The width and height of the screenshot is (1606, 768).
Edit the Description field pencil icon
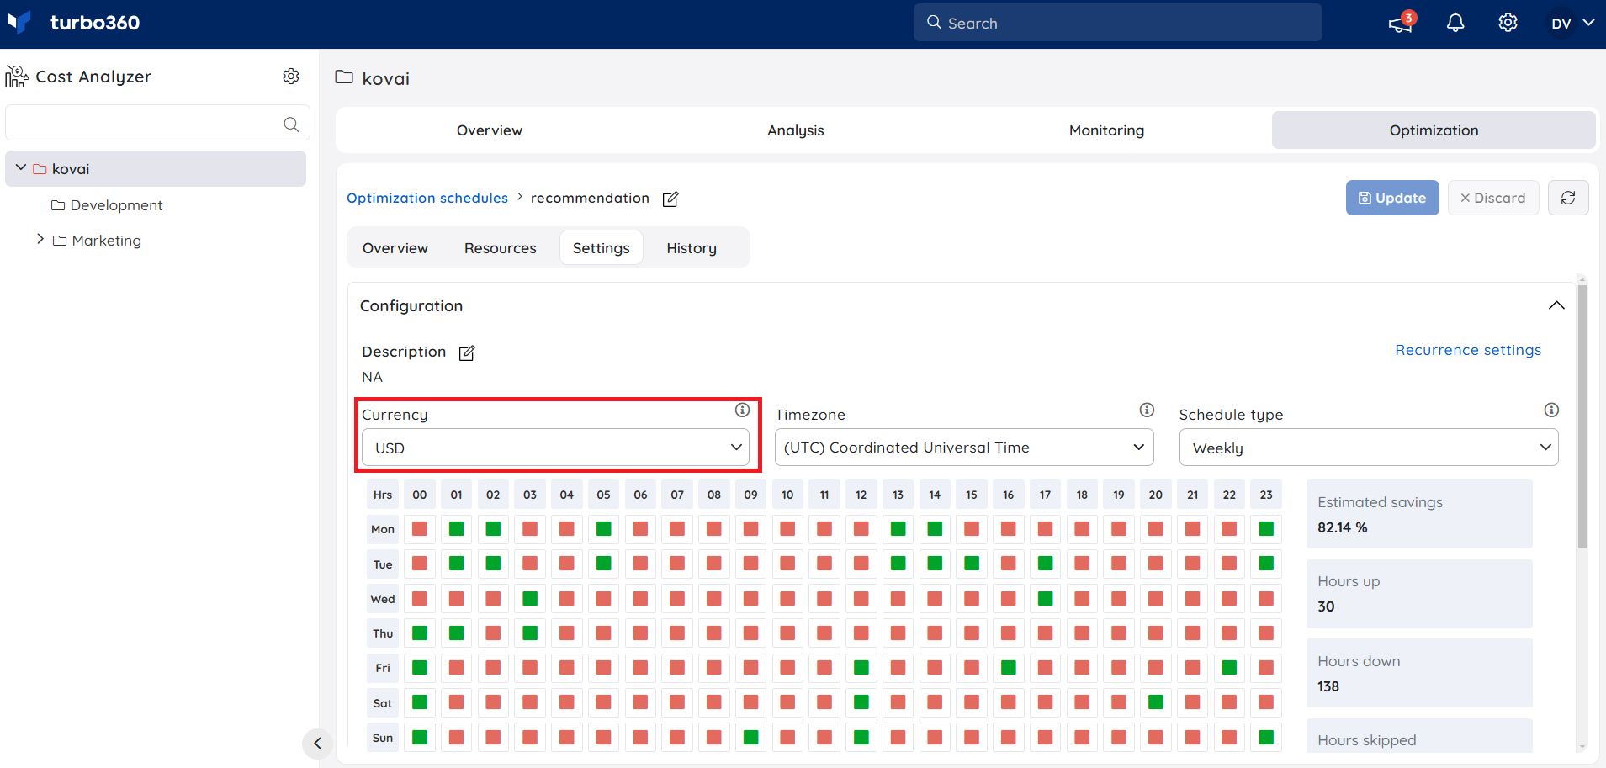(x=467, y=353)
